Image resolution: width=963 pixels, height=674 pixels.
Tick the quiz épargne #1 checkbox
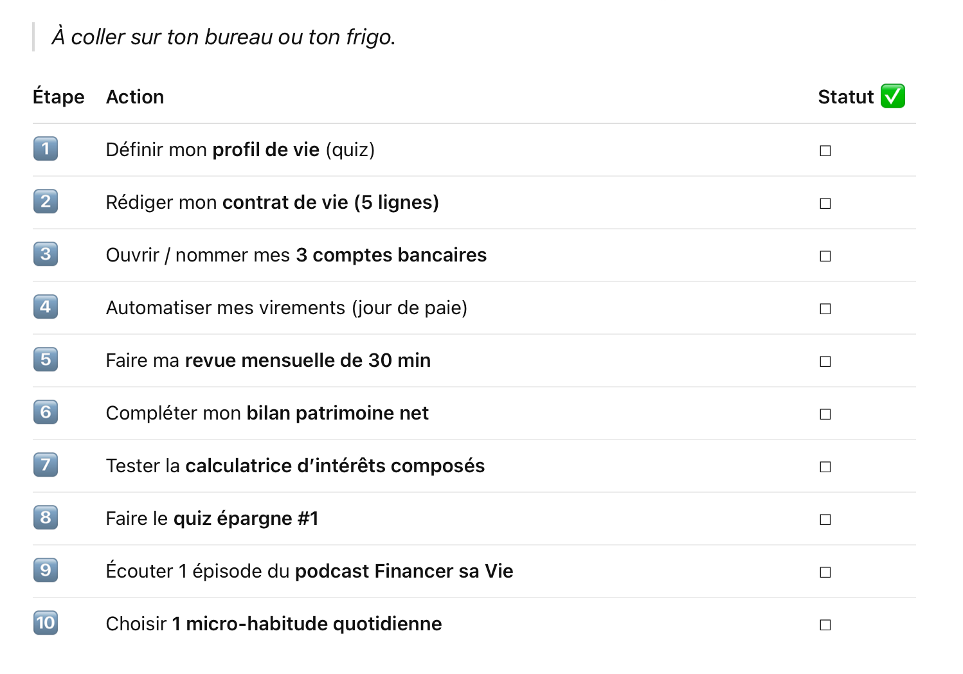tap(825, 520)
